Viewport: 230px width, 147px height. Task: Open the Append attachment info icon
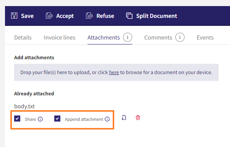pos(107,119)
